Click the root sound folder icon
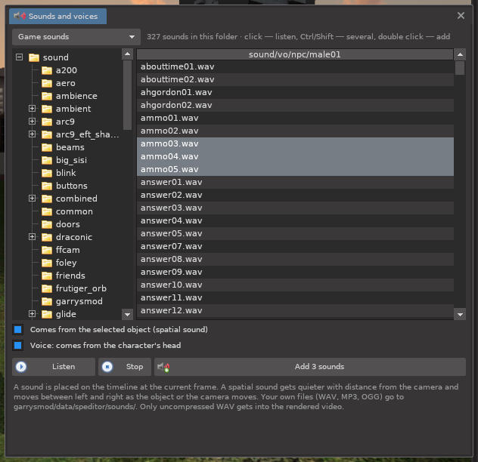The width and height of the screenshot is (478, 462). [34, 57]
